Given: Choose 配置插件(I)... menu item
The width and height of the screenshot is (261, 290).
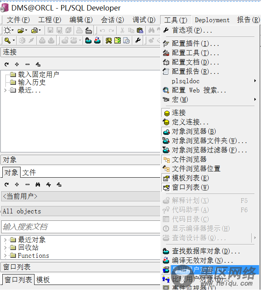Looking at the screenshot, I should (210, 44).
